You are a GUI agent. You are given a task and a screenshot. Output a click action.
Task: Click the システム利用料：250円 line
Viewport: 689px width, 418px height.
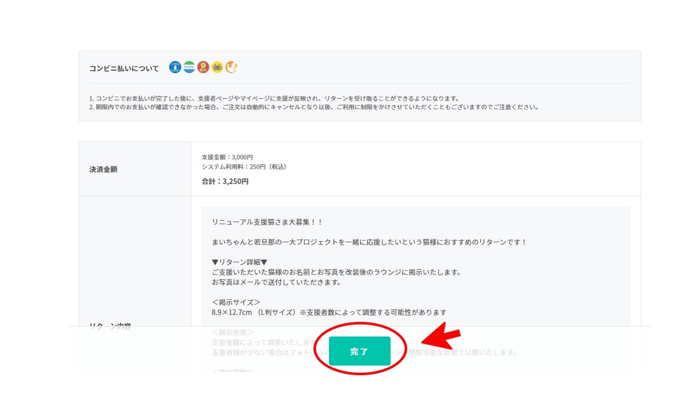244,167
